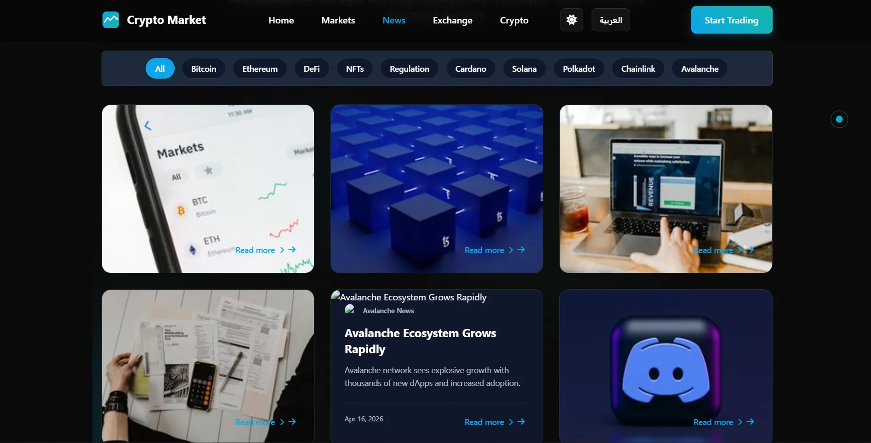
Task: Click Read more on phone Markets card
Action: coord(255,250)
